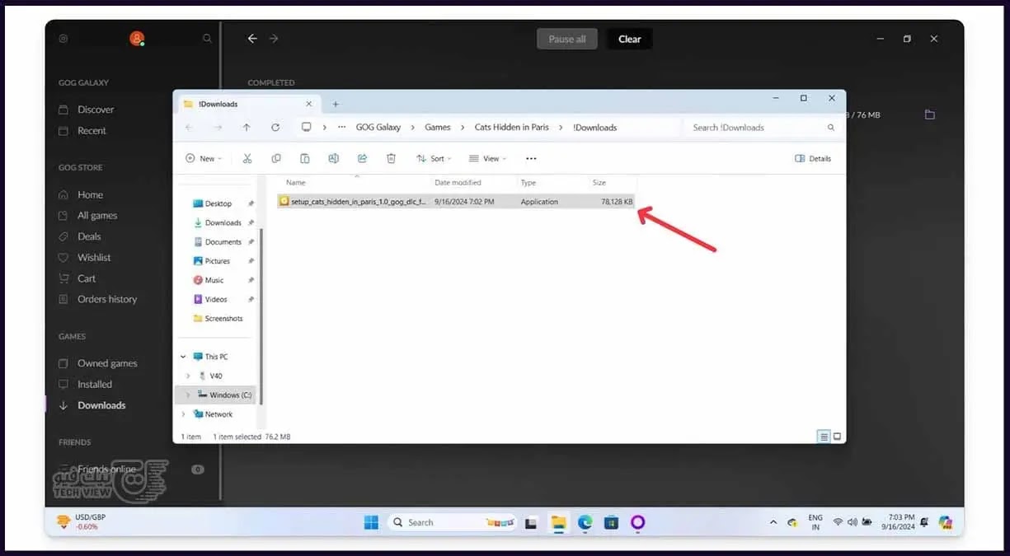Screen dimensions: 1010x556
Task: Expand the Network tree node
Action: pyautogui.click(x=183, y=414)
